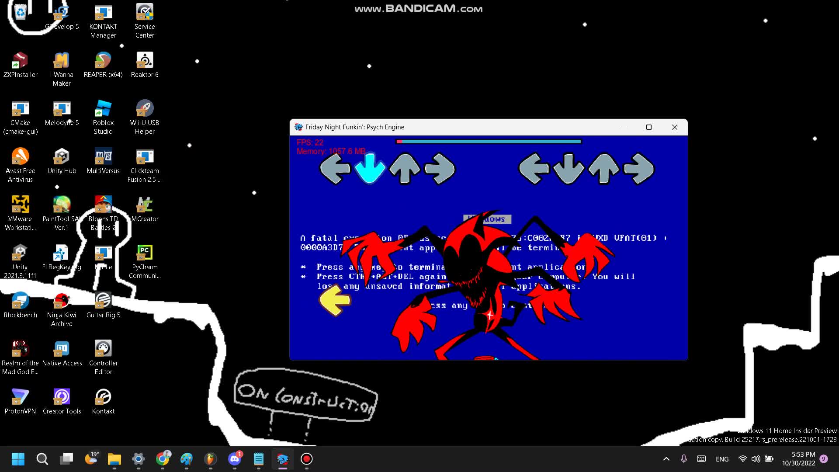Open Google Chrome from the taskbar
The image size is (839, 472).
(x=163, y=459)
